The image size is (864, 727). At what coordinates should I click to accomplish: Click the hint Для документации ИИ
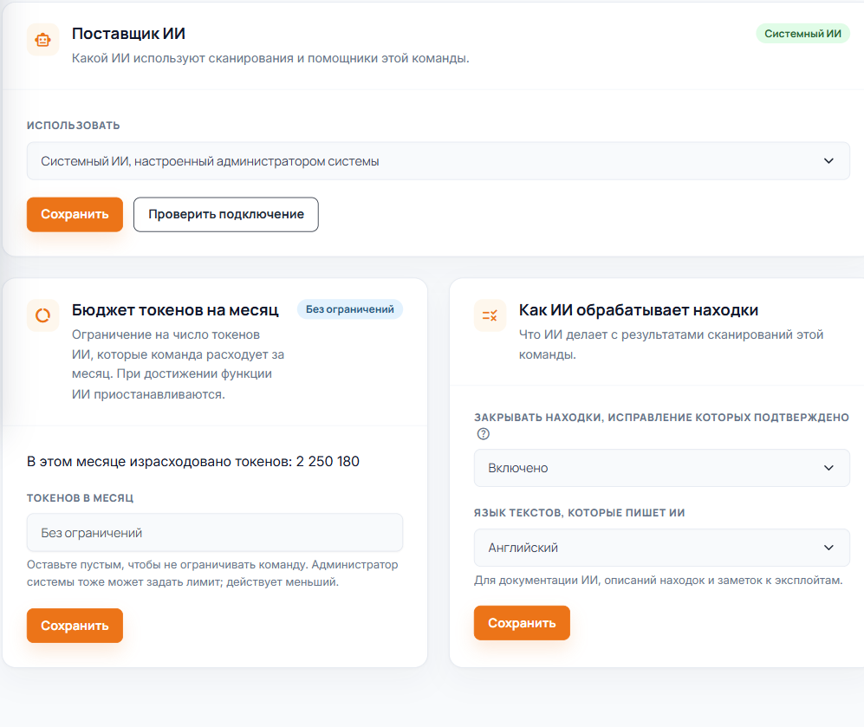coord(658,581)
